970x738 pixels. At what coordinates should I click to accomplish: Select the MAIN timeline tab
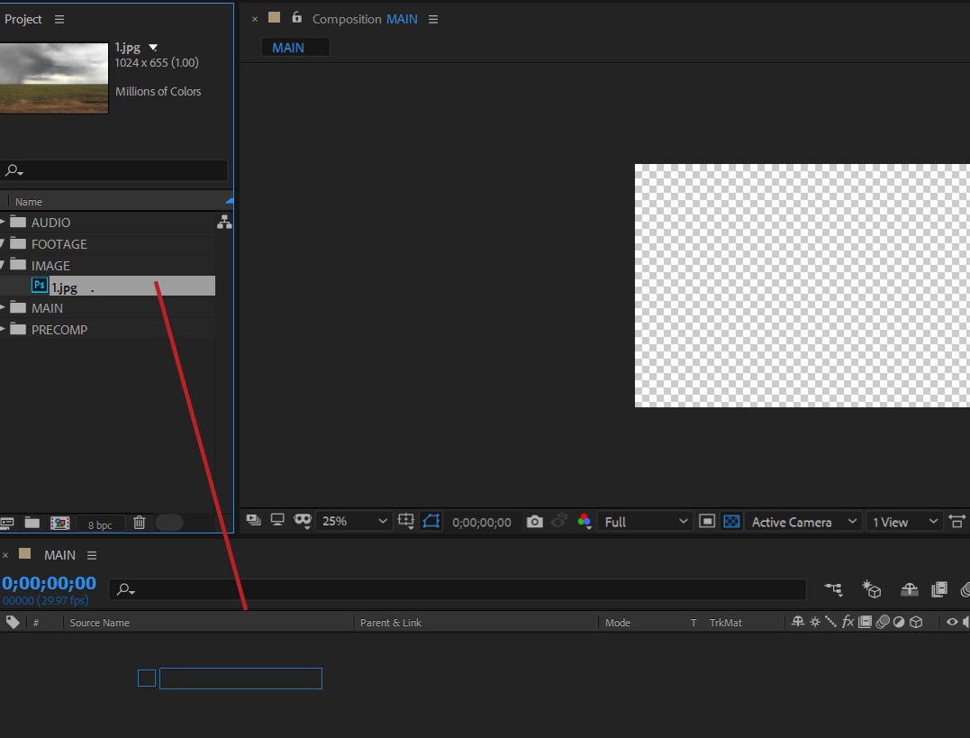[x=59, y=555]
